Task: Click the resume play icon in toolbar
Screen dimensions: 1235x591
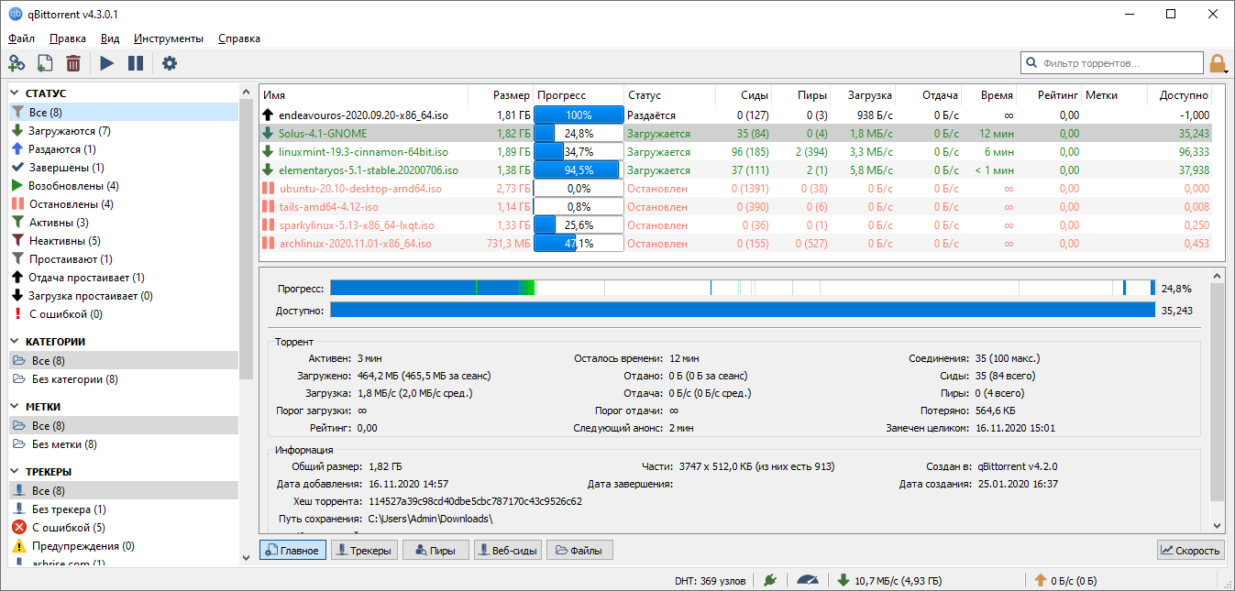Action: (x=107, y=63)
